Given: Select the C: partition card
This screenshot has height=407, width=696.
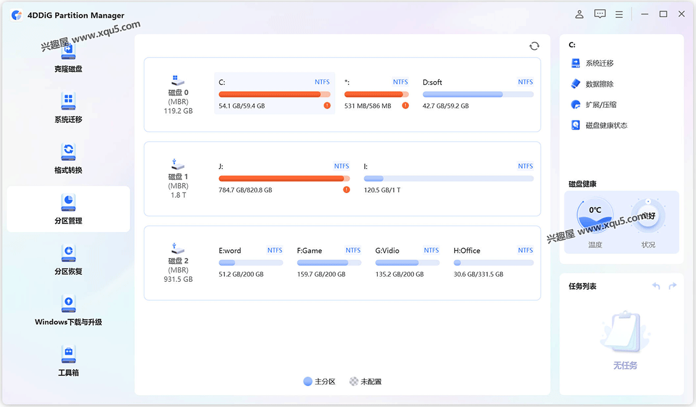Looking at the screenshot, I should (x=274, y=93).
